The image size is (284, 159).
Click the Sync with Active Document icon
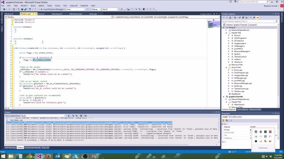click(240, 18)
